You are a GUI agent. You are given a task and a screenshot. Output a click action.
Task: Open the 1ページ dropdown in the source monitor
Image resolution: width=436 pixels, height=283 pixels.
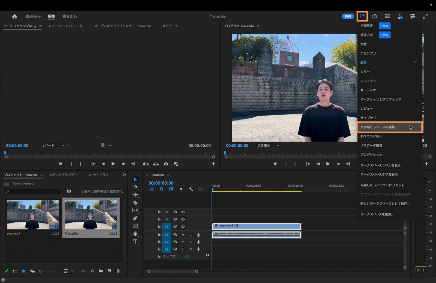click(x=53, y=145)
